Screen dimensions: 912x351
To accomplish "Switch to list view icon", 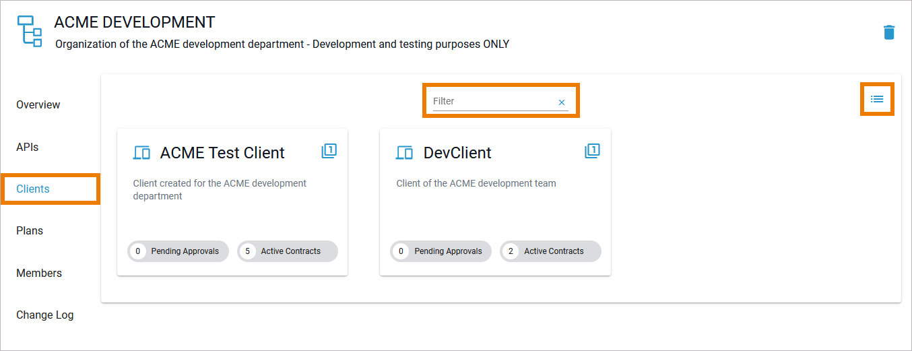I will pyautogui.click(x=877, y=99).
